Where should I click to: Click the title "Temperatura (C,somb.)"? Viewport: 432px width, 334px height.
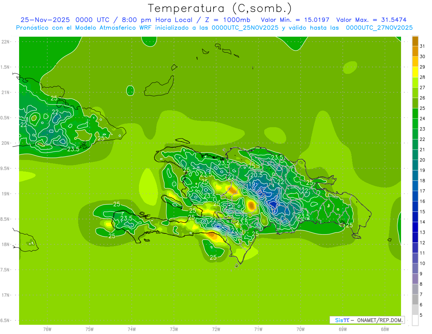[x=220, y=9]
